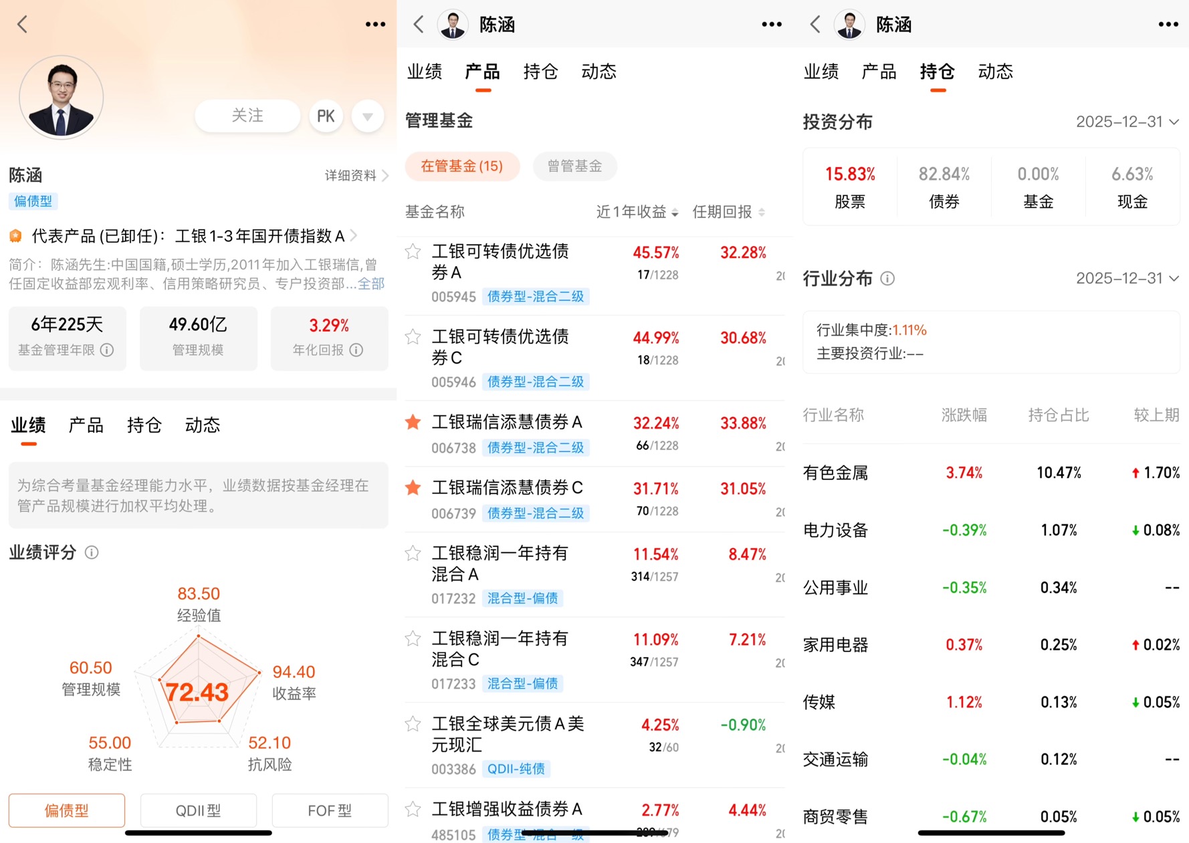Click 家用电器 industry row
The height and width of the screenshot is (843, 1189).
click(x=991, y=644)
